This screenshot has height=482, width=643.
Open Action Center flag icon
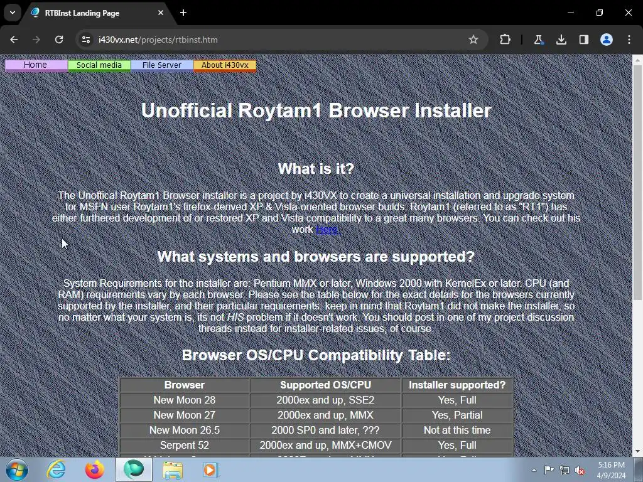[x=549, y=470]
